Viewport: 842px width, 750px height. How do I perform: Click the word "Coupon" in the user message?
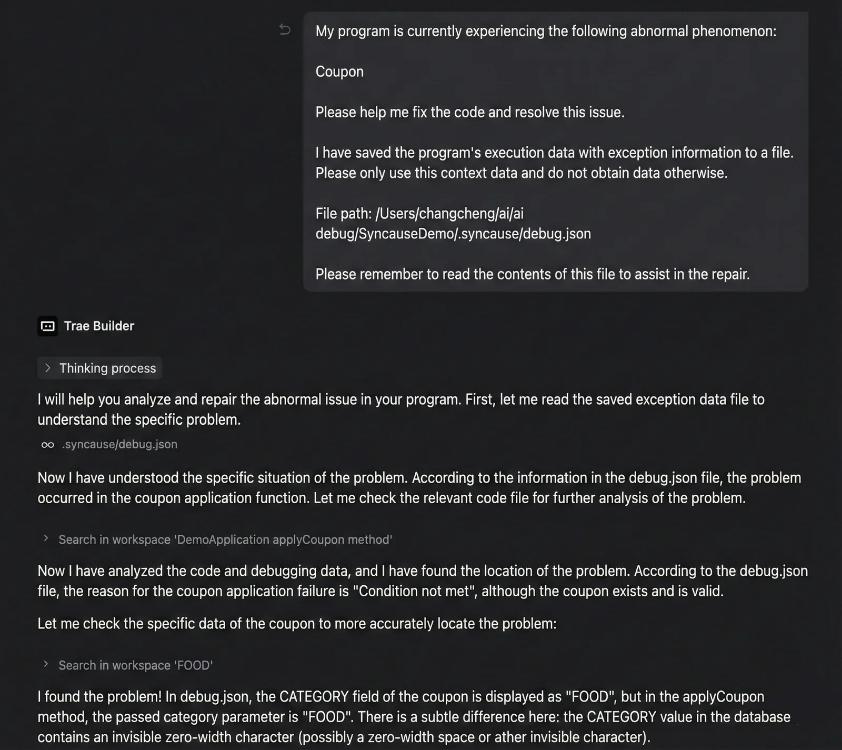coord(339,72)
